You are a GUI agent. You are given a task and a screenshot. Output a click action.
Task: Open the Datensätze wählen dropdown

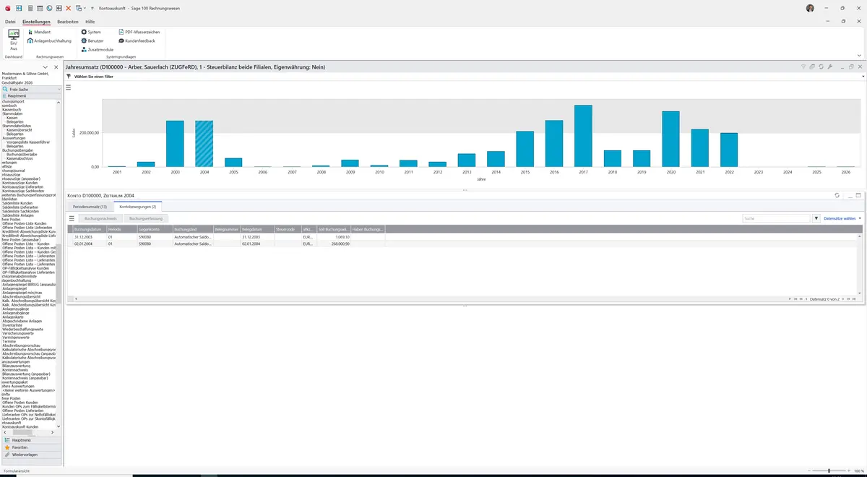tap(843, 218)
